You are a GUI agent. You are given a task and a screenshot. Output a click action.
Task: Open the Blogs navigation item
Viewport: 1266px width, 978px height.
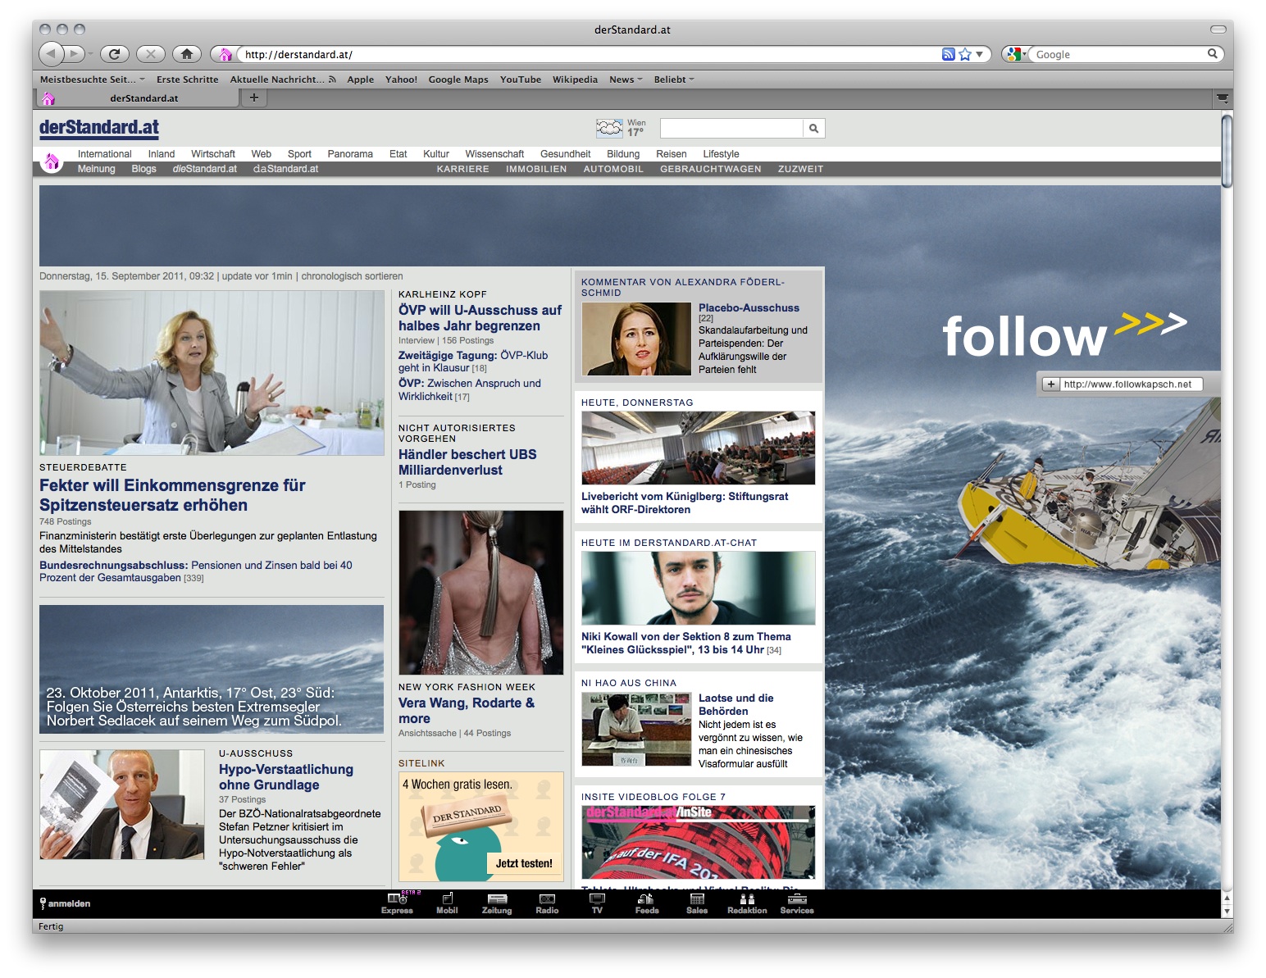[x=143, y=169]
